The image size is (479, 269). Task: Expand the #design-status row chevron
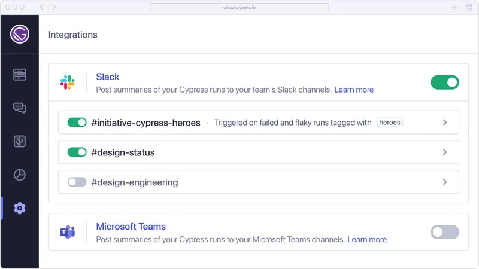coord(445,152)
